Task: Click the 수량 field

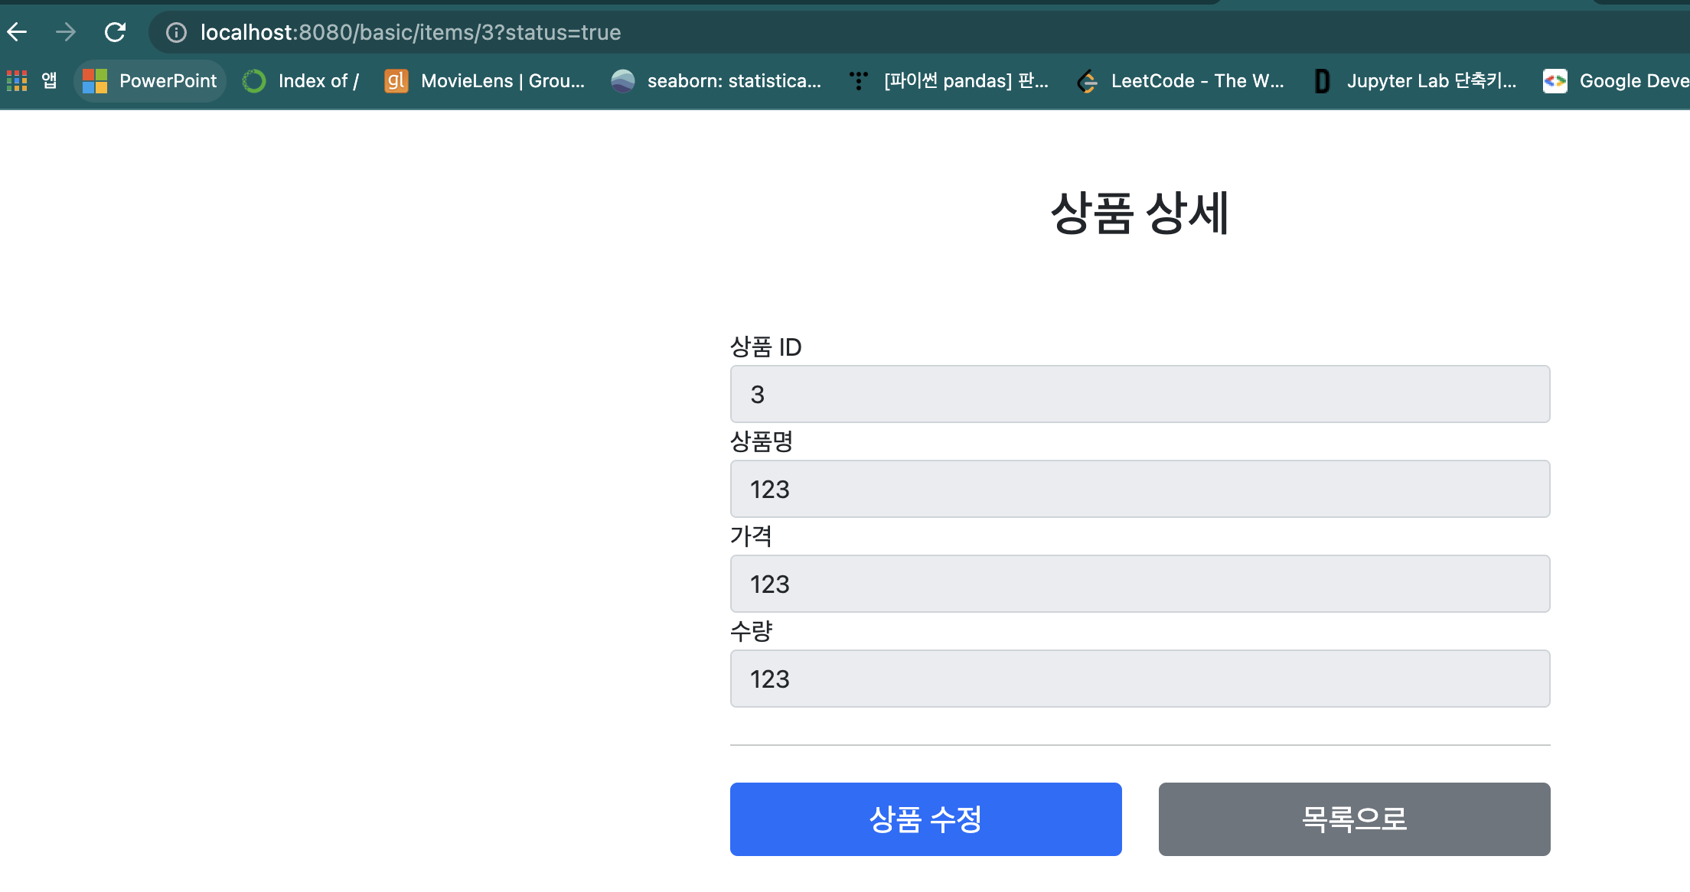Action: pos(1140,679)
